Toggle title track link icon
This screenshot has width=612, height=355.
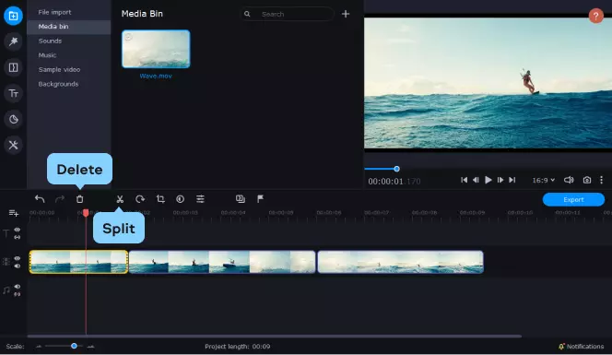coord(18,237)
